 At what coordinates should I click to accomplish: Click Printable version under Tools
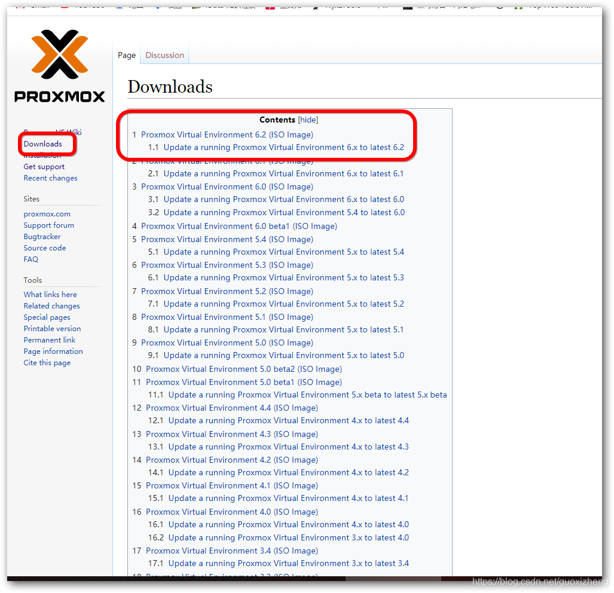(x=52, y=328)
